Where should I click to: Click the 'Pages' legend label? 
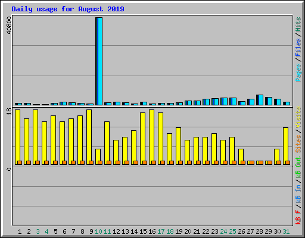tap(298, 73)
